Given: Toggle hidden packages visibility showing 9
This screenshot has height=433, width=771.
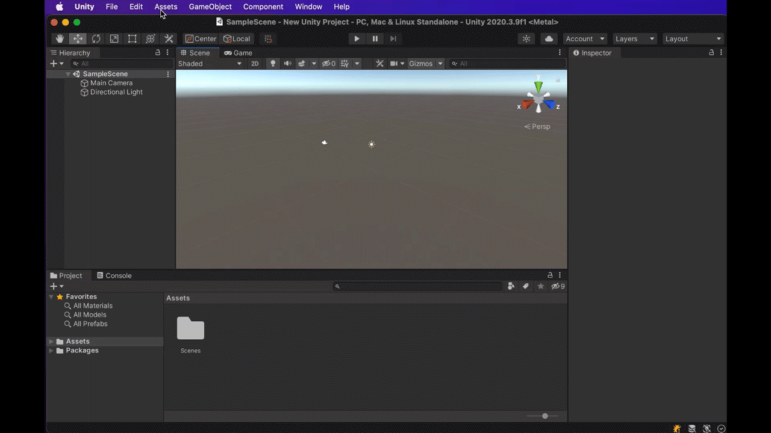Looking at the screenshot, I should pyautogui.click(x=558, y=286).
